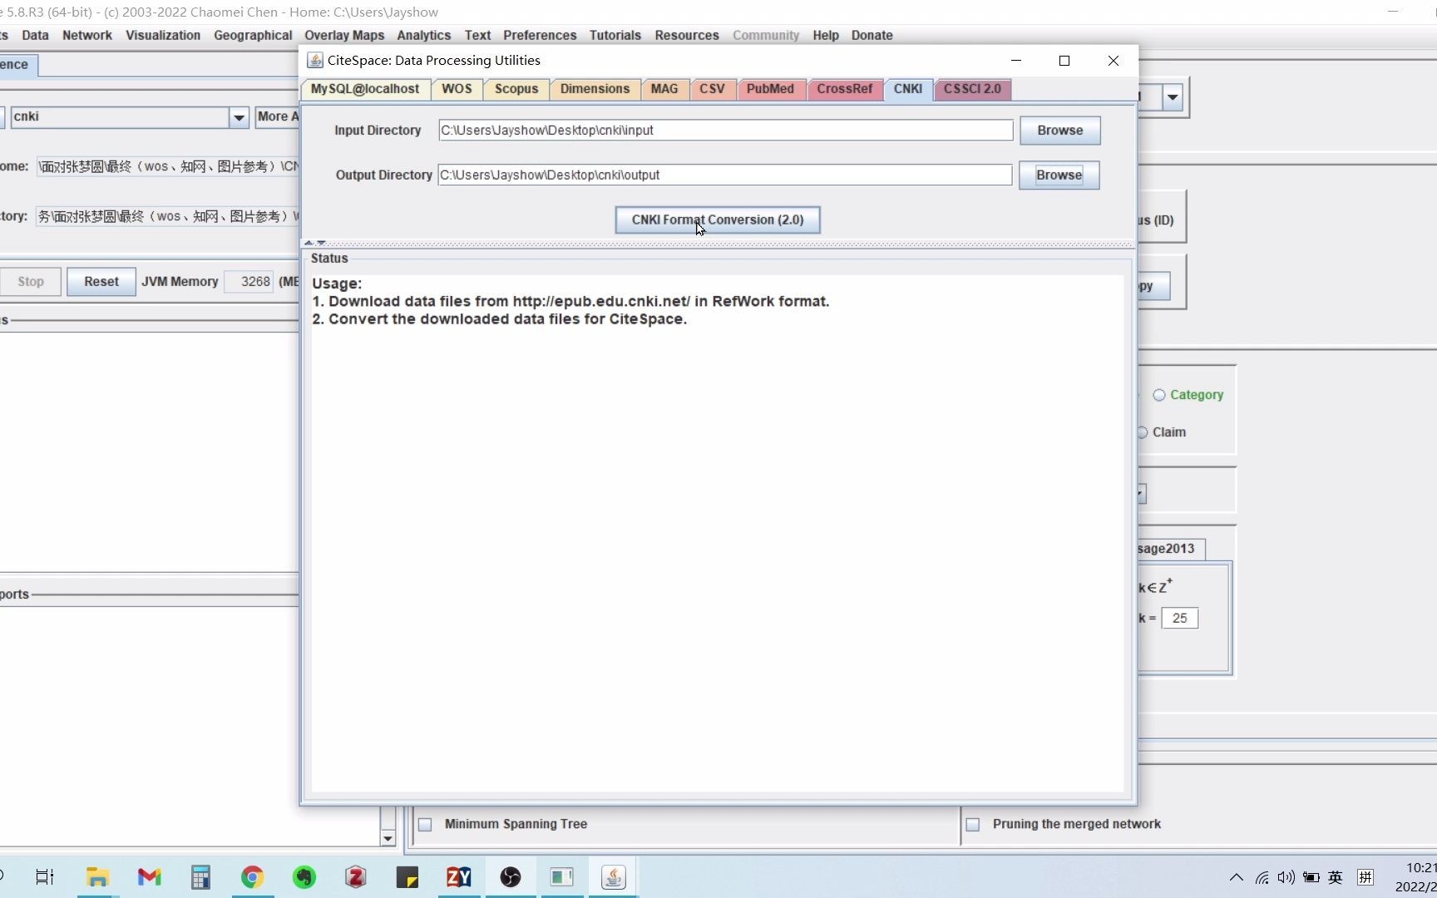Switch to the MySQL@localhost tab

click(365, 89)
